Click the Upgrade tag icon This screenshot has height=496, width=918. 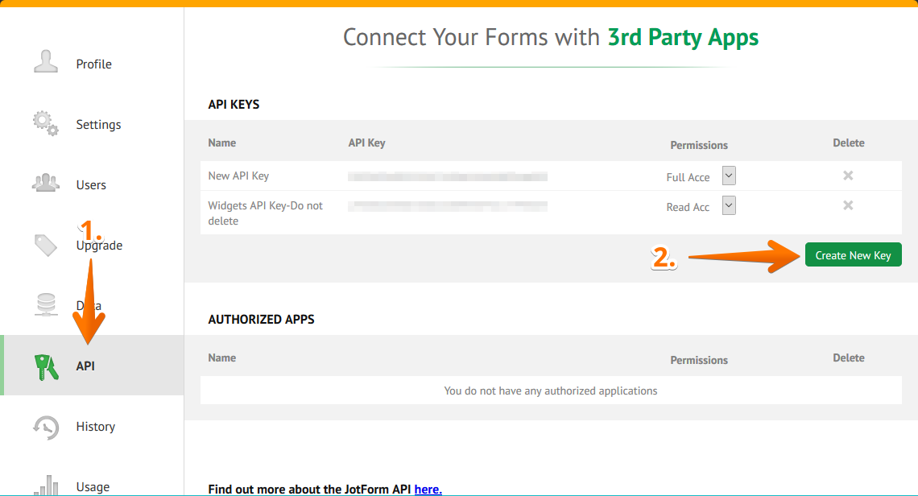tap(46, 245)
